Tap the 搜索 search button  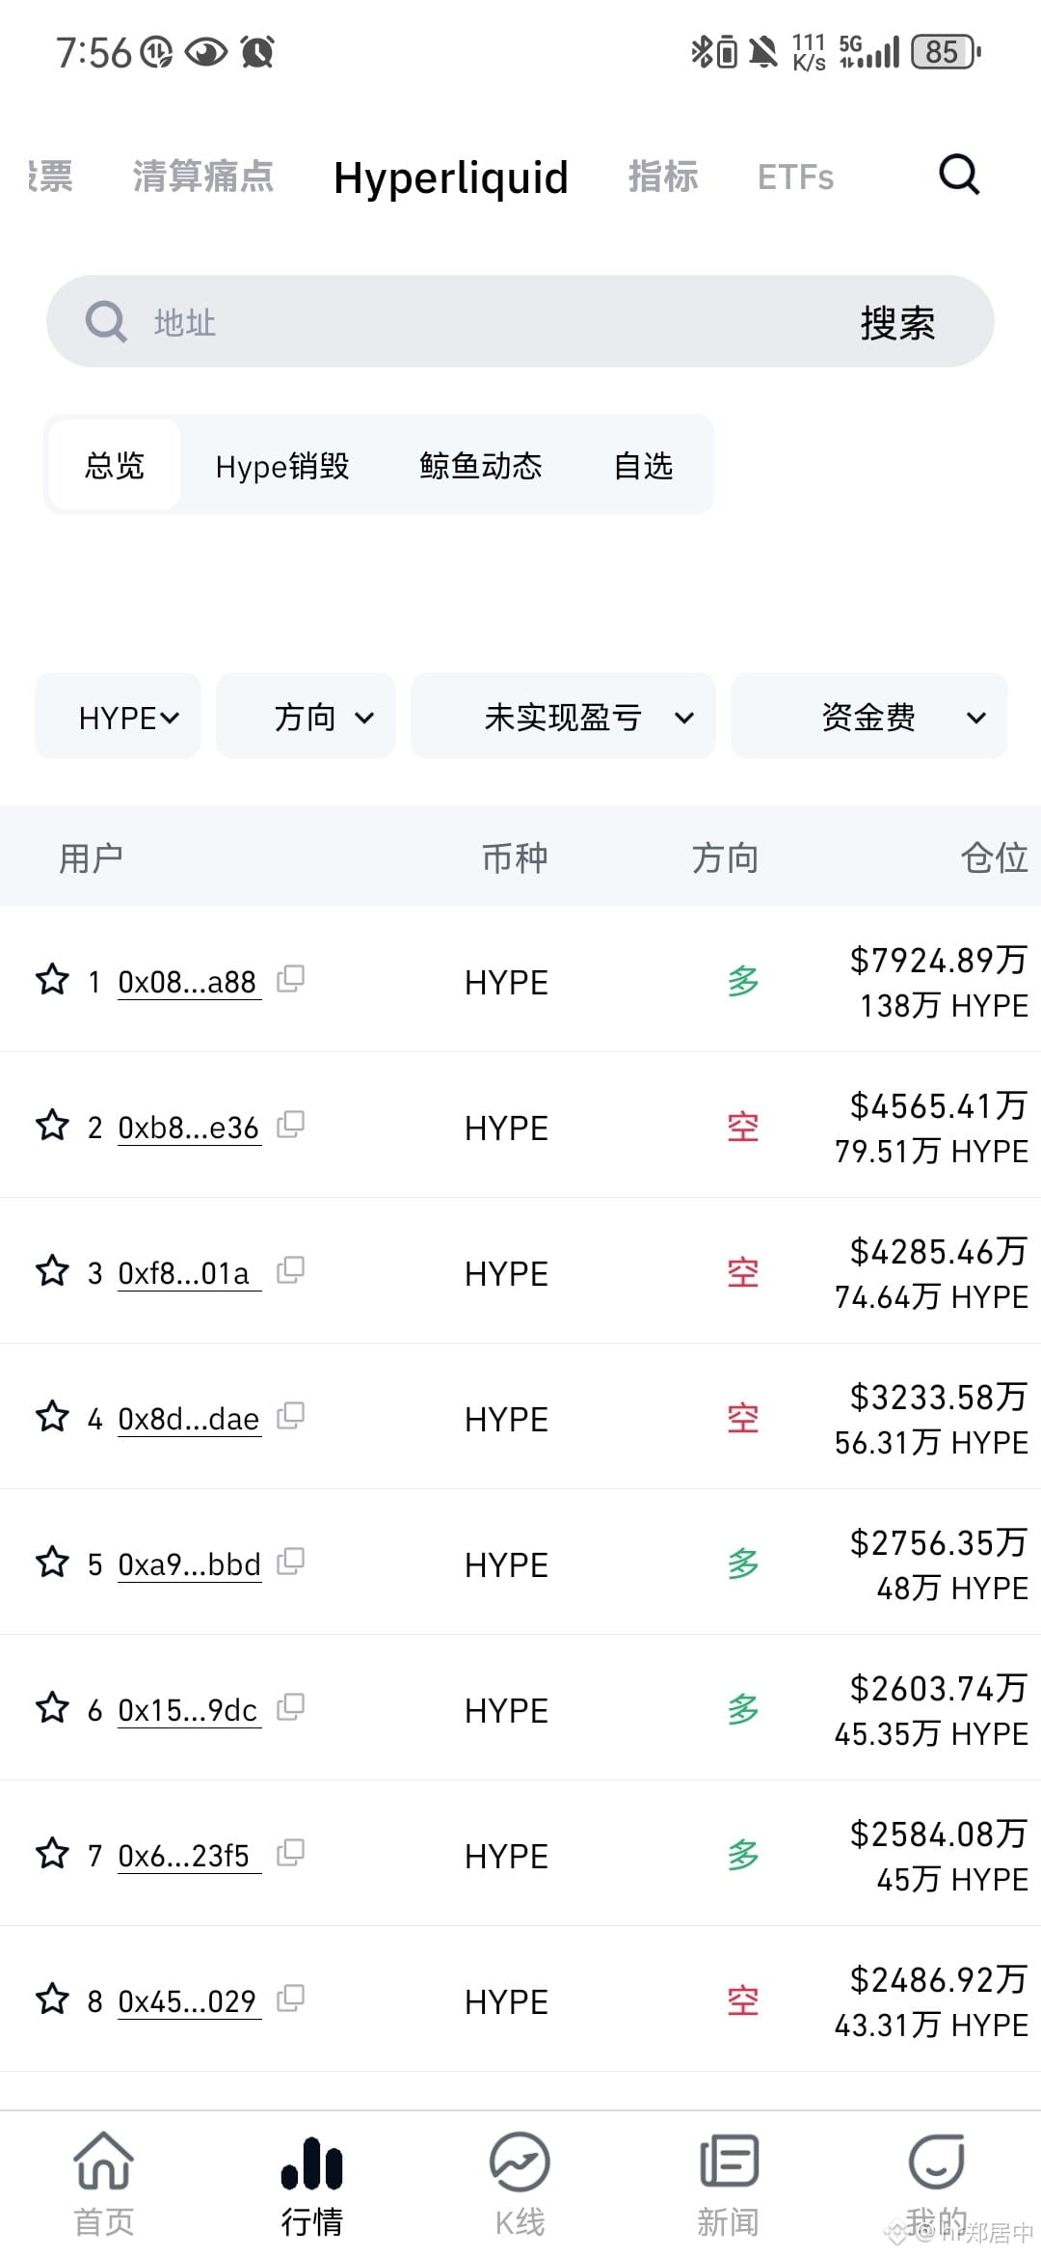point(898,322)
